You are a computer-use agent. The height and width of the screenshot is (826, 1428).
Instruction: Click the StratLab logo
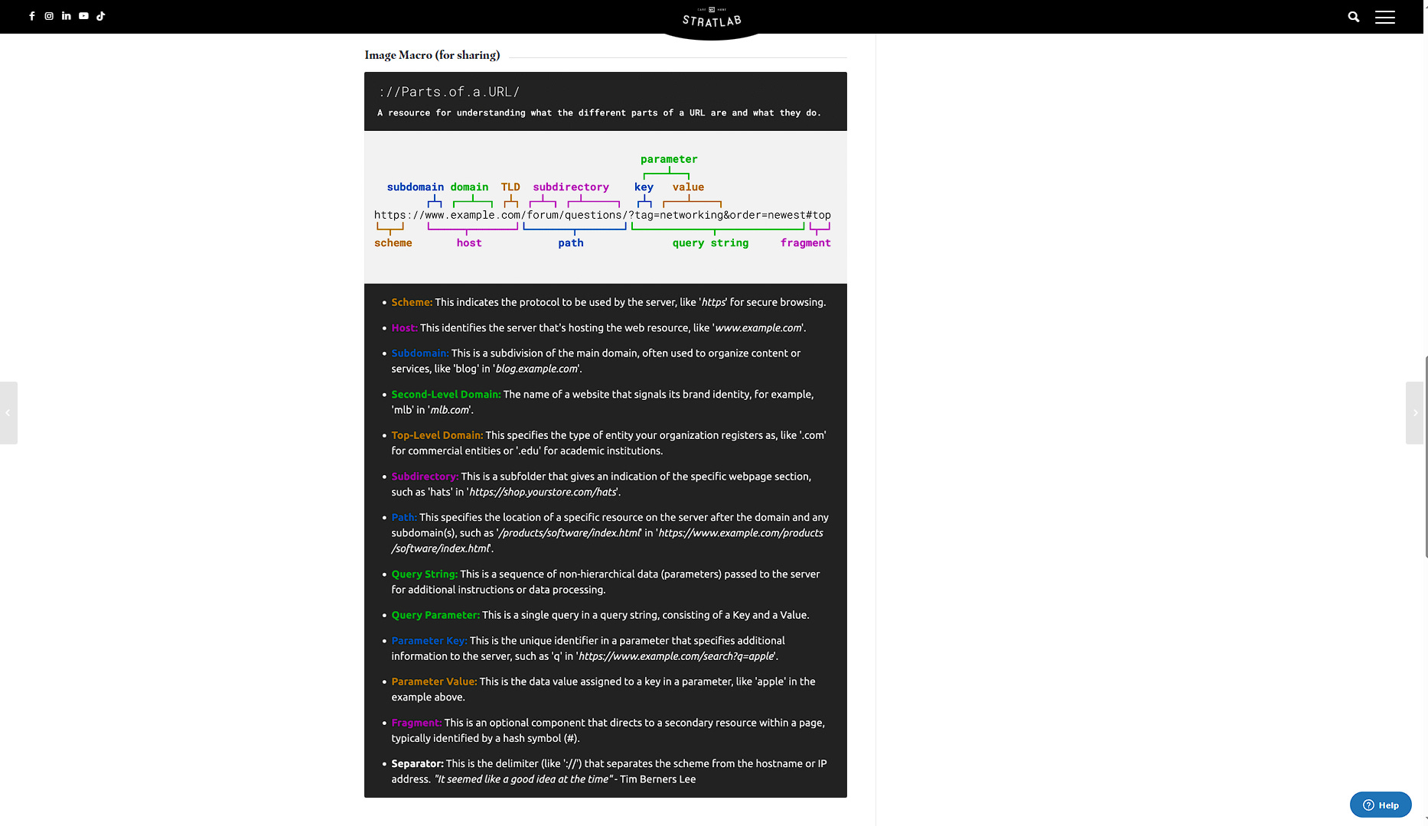(712, 18)
